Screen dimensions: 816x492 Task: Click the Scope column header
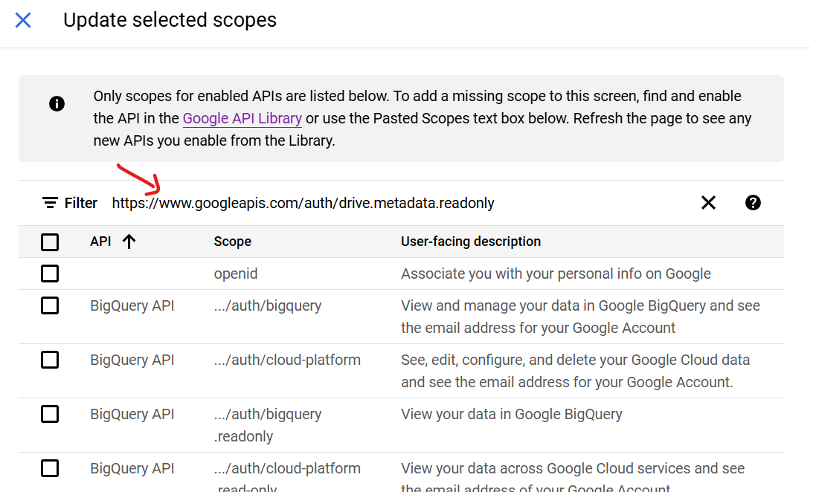coord(232,242)
